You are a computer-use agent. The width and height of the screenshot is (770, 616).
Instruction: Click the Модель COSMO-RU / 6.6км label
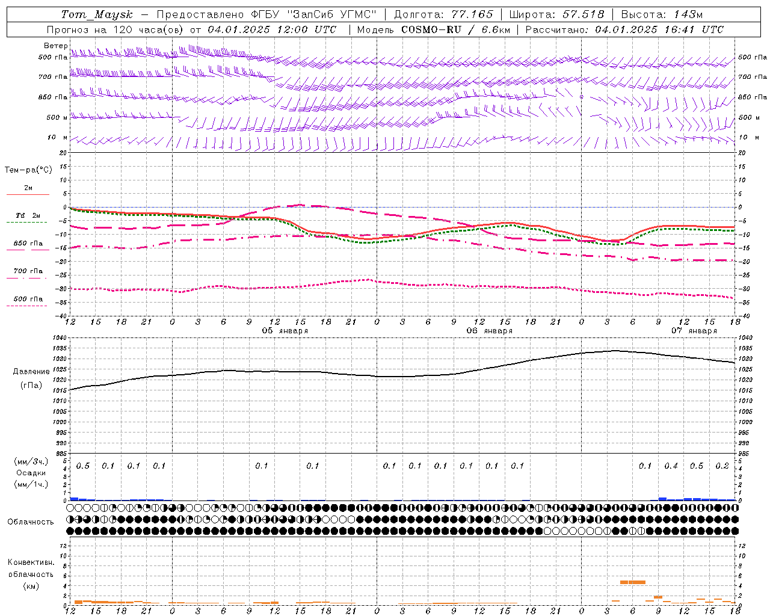pos(434,29)
